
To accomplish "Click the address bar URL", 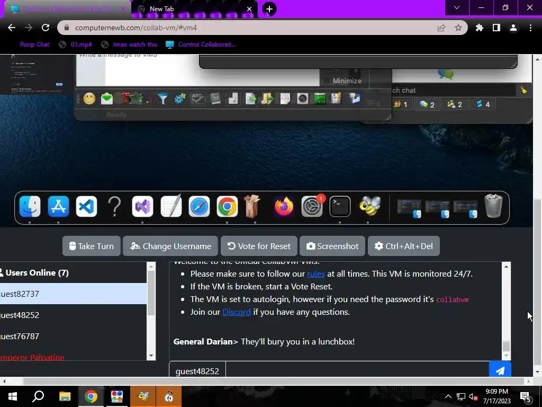I will [x=136, y=28].
